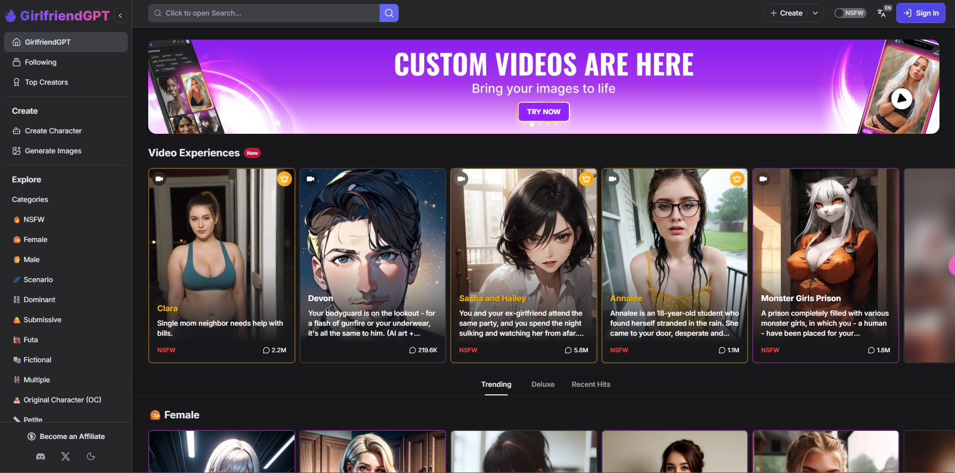Viewport: 955px width, 473px height.
Task: Open Create Character in the sidebar
Action: tap(66, 131)
